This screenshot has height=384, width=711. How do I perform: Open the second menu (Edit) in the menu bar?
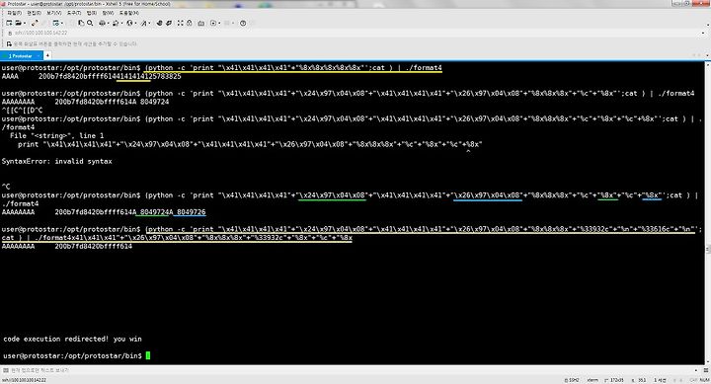coord(34,13)
